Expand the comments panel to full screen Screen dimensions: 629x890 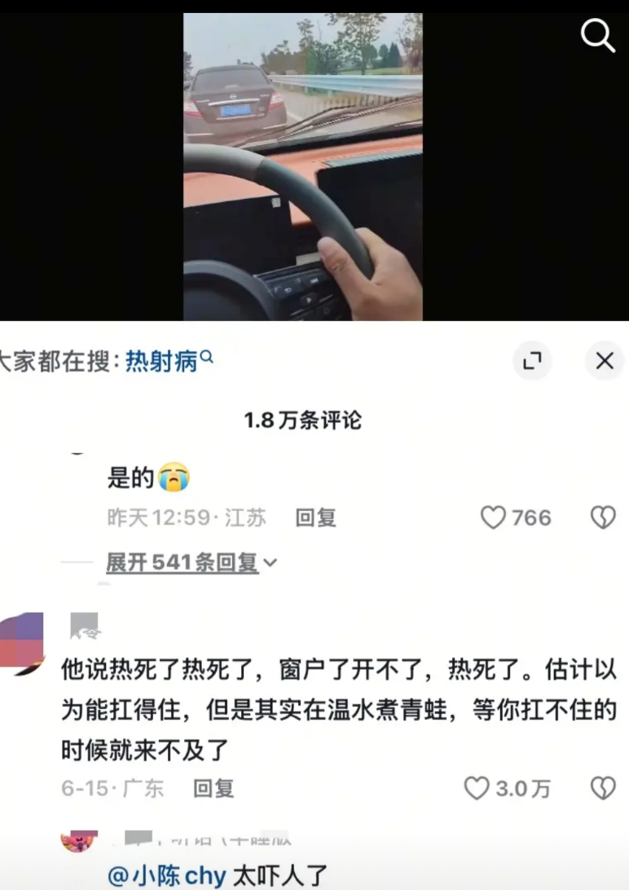tap(532, 360)
